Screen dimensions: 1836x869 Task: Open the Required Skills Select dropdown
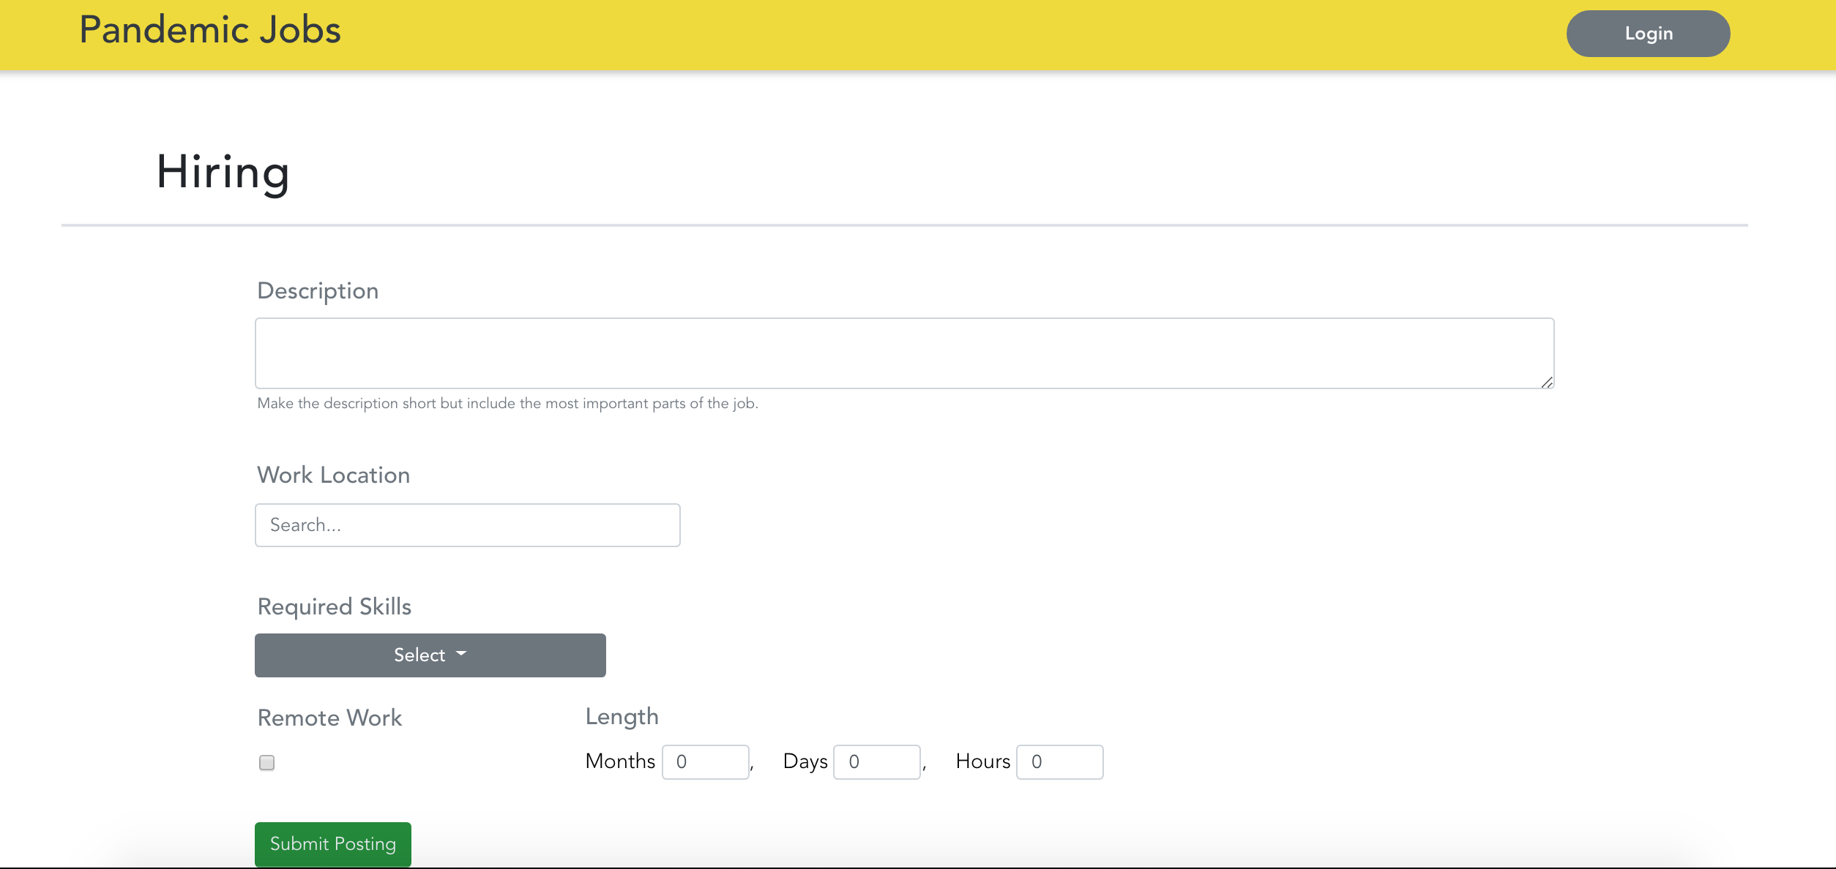[x=430, y=655]
